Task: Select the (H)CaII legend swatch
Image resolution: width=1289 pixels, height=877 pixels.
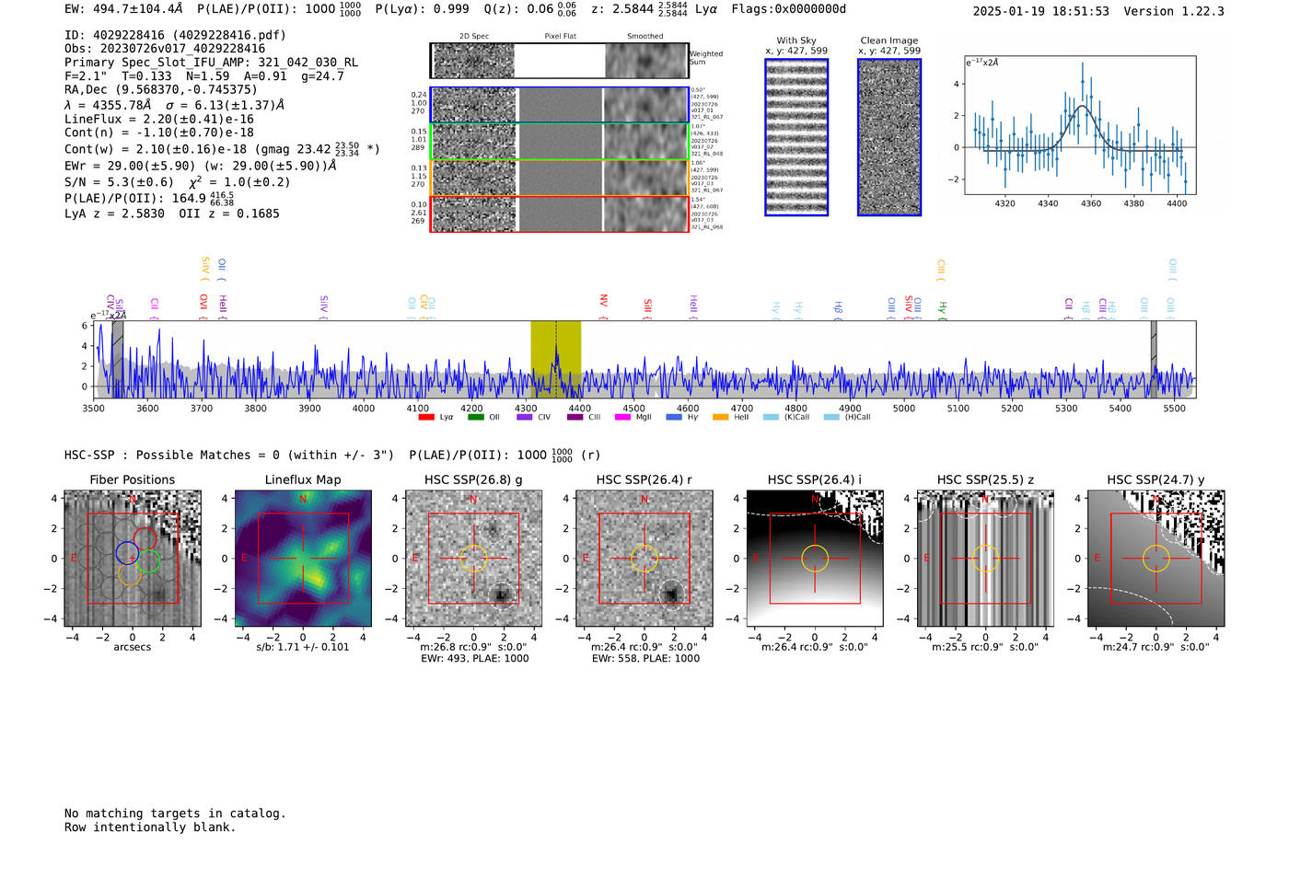Action: (x=831, y=417)
